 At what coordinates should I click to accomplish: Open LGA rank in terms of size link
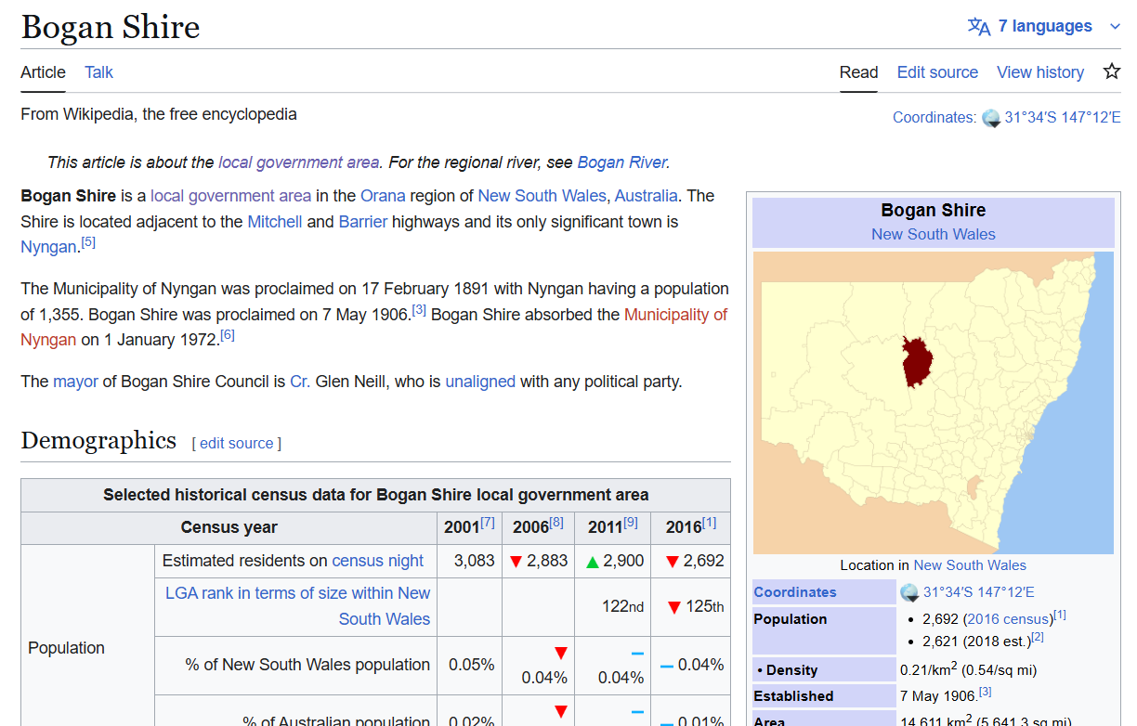click(x=297, y=605)
